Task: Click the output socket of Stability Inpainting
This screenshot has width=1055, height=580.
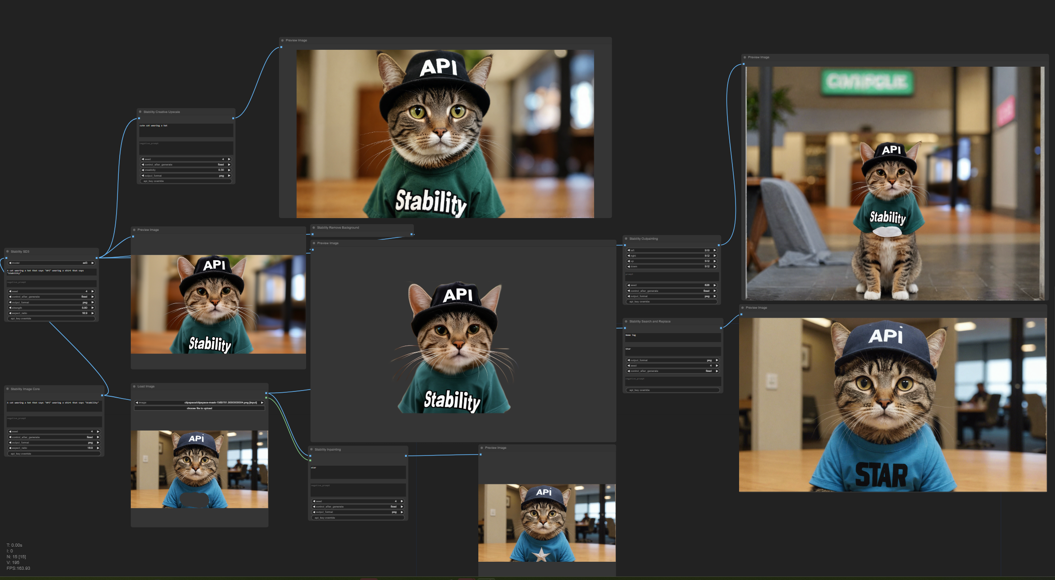Action: 406,456
